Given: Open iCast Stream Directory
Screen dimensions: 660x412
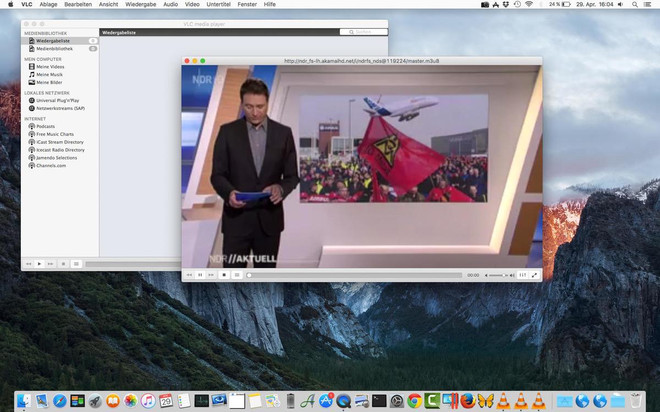Looking at the screenshot, I should click(60, 142).
